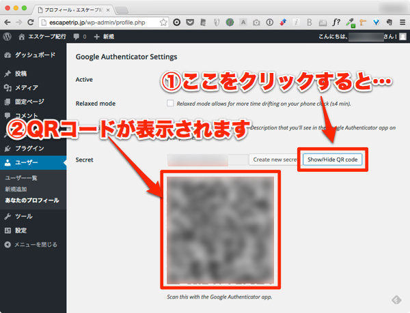410x313 pixels.
Task: Click the browser forward arrow
Action: 18,23
